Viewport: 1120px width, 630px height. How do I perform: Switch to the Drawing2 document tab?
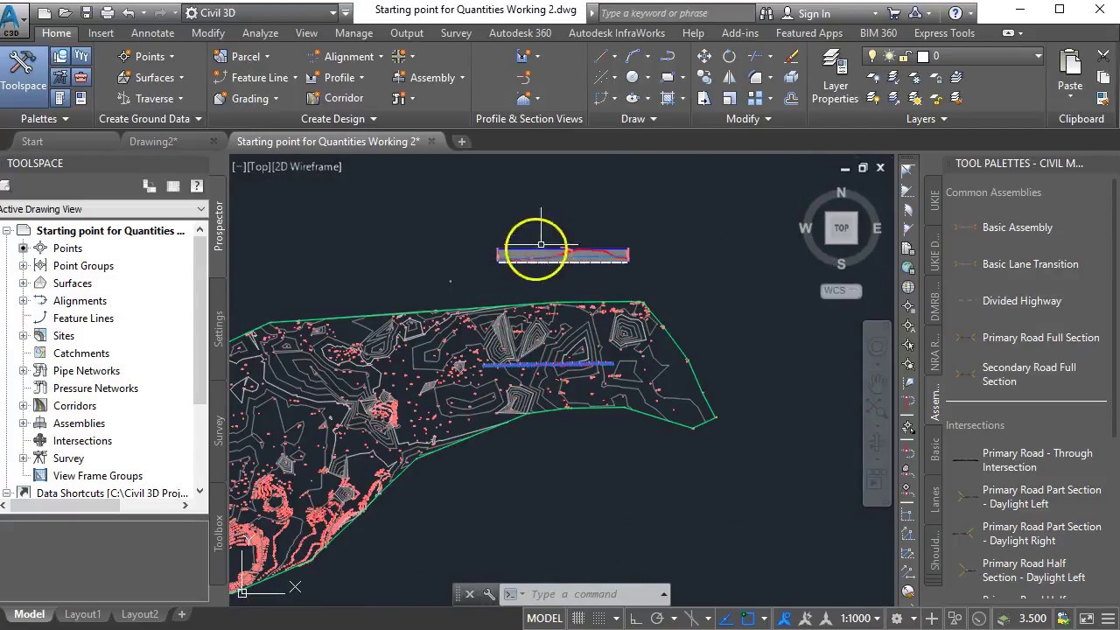[153, 142]
